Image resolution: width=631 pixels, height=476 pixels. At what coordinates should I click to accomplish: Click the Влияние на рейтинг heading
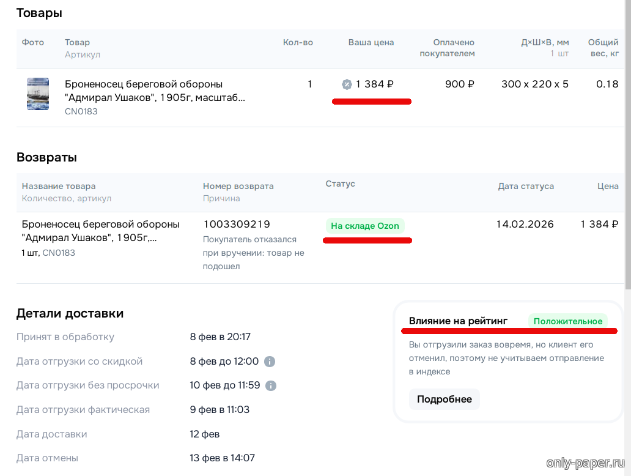(458, 321)
